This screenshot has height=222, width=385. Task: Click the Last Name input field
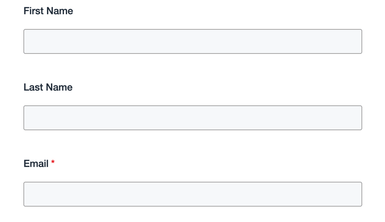click(x=192, y=118)
